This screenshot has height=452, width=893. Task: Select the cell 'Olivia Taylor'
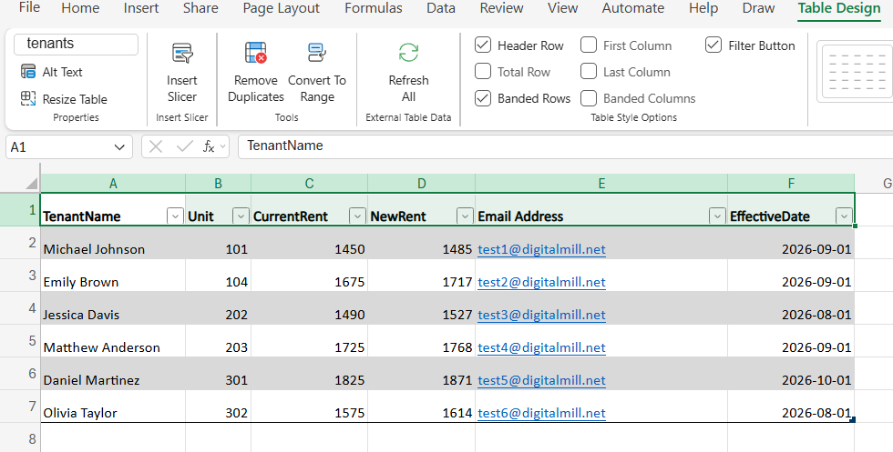113,407
